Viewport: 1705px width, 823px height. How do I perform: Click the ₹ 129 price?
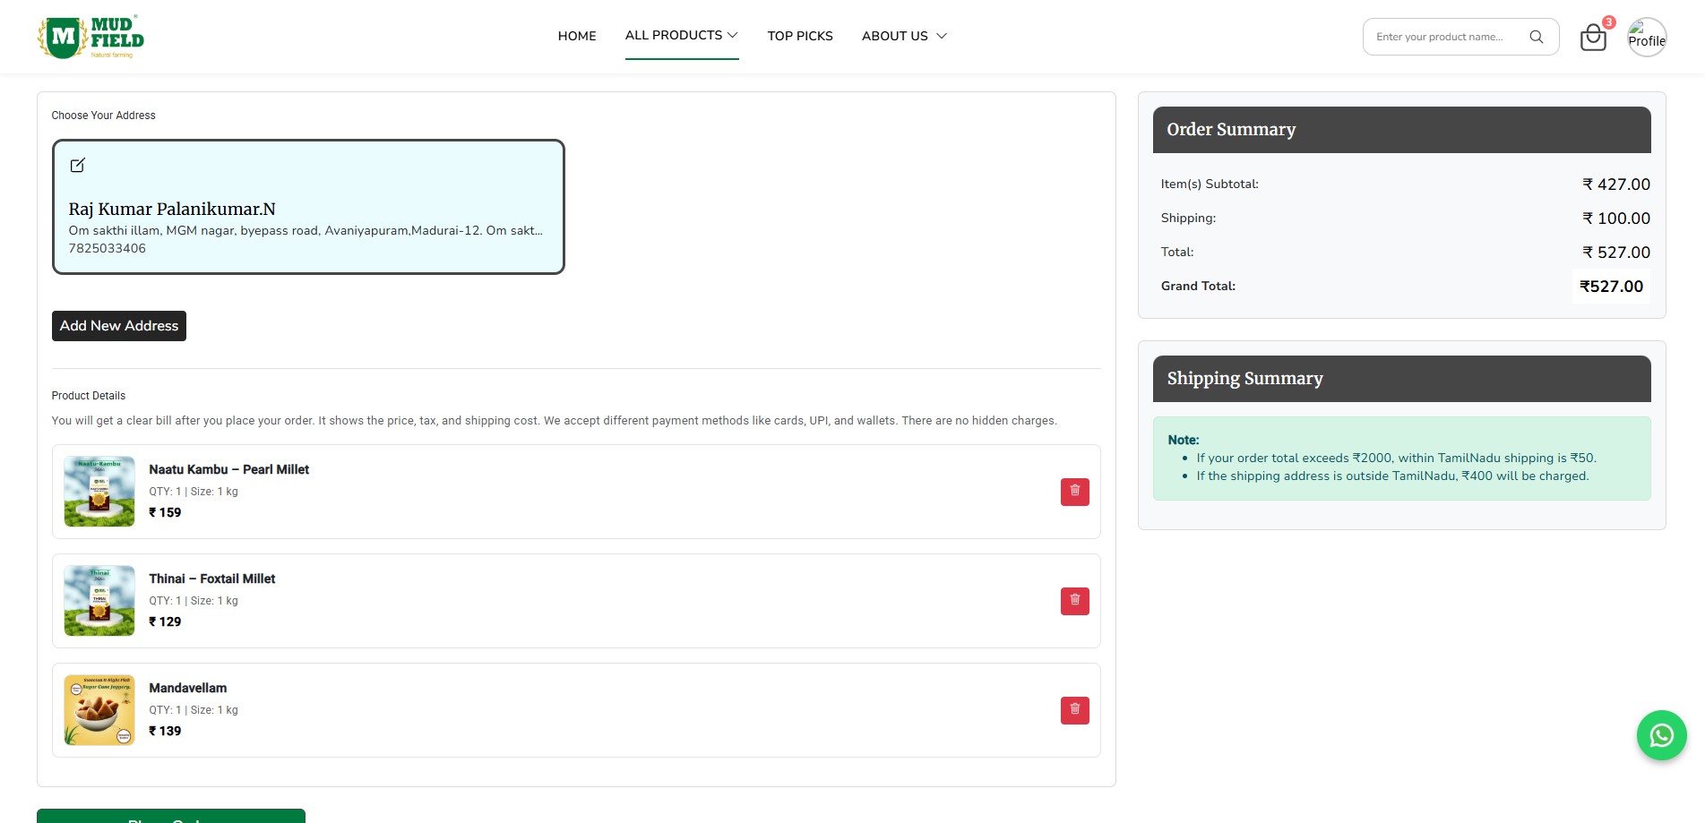click(x=165, y=622)
